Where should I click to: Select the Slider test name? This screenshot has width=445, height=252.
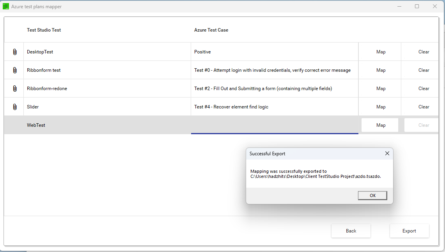pyautogui.click(x=33, y=107)
